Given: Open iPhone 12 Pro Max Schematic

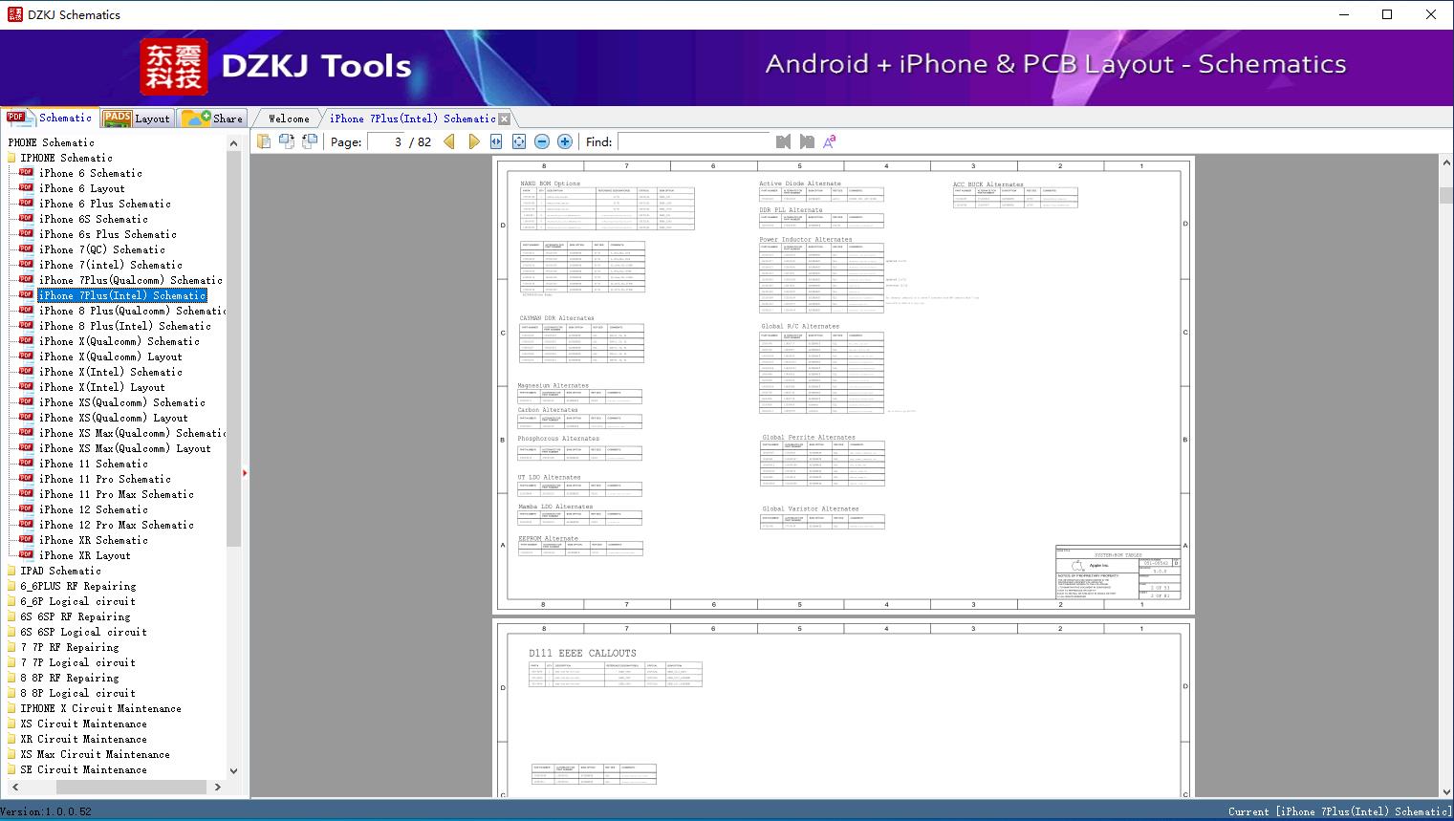Looking at the screenshot, I should tap(116, 525).
